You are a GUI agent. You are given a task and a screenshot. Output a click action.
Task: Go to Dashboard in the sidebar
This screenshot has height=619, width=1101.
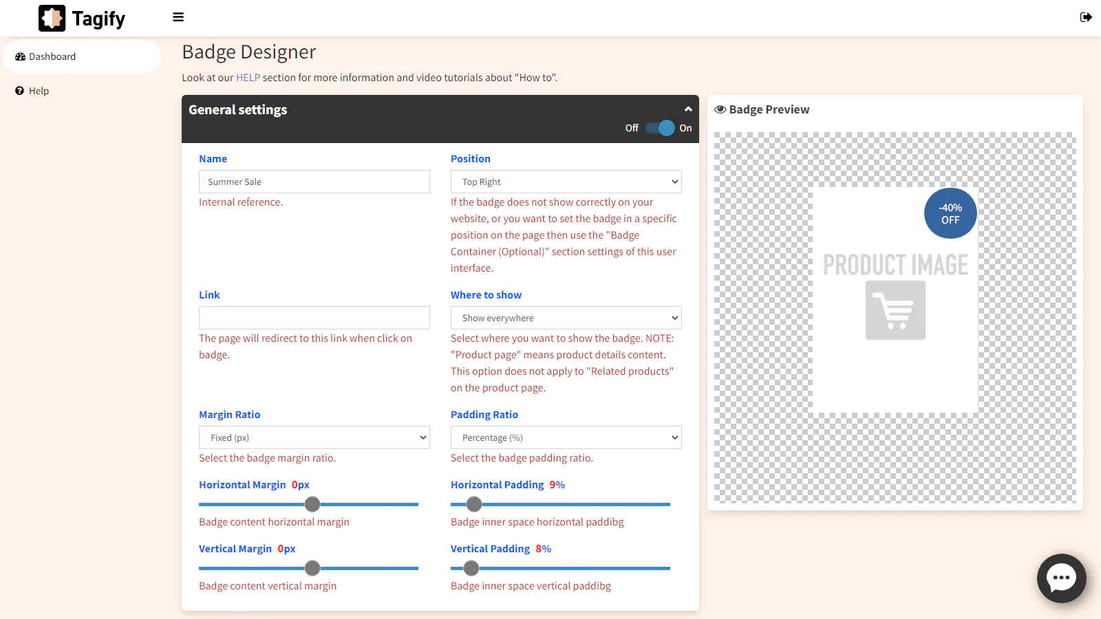[x=52, y=57]
